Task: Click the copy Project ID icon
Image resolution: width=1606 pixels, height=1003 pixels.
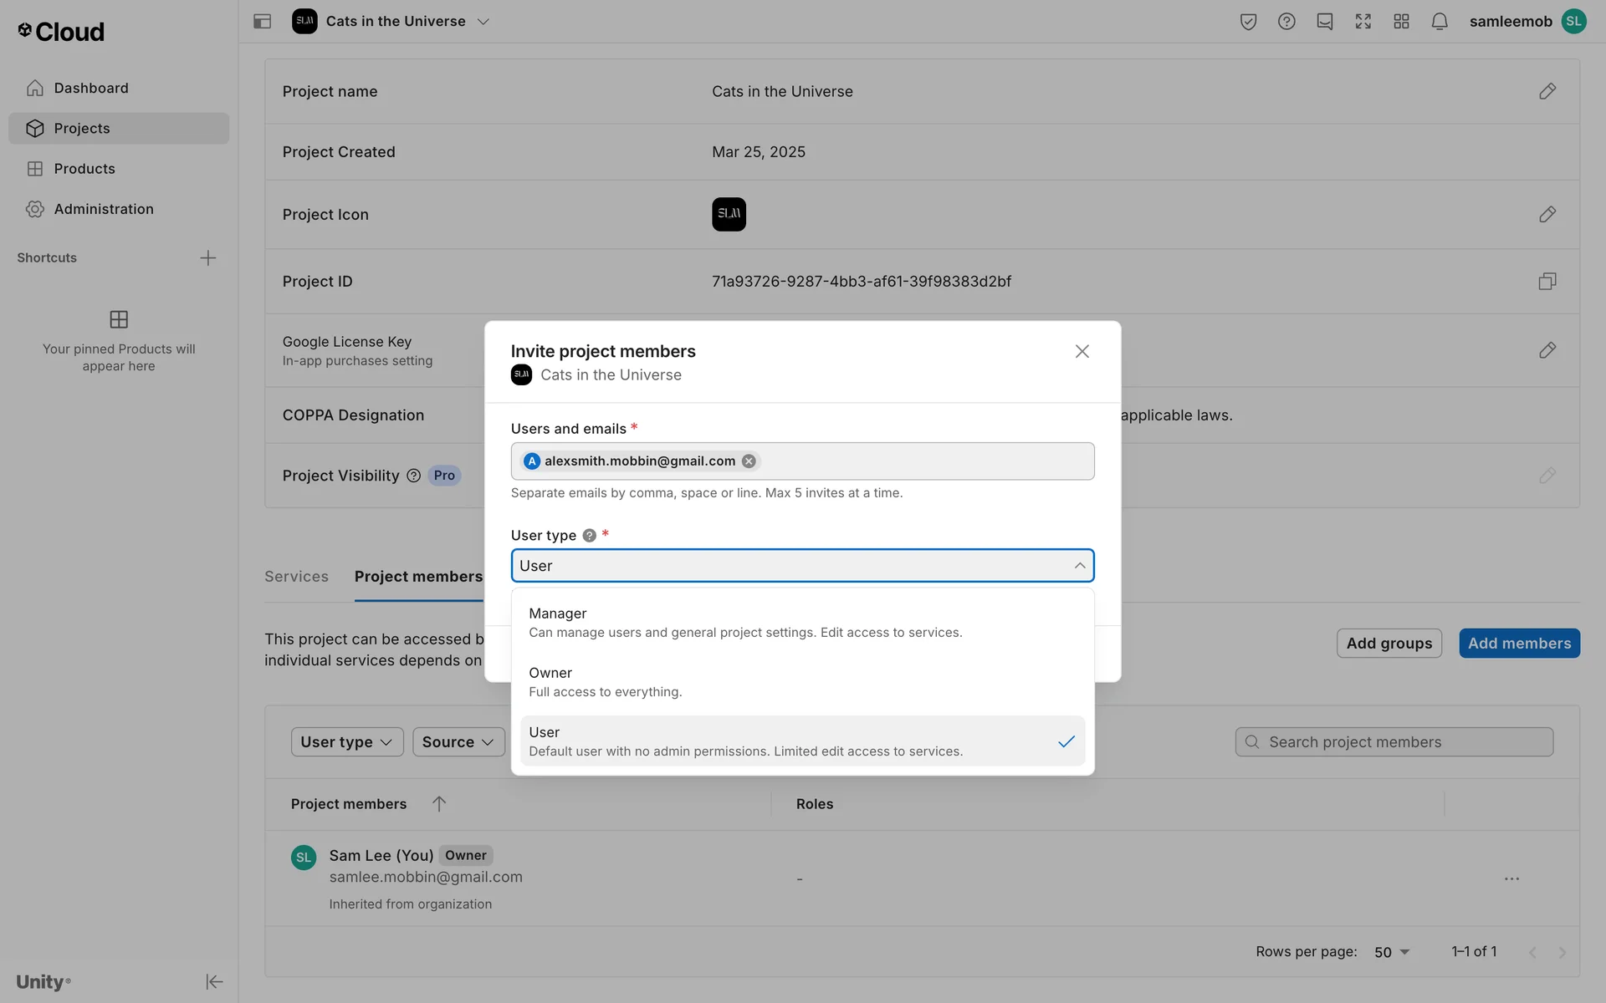Action: coord(1547,282)
